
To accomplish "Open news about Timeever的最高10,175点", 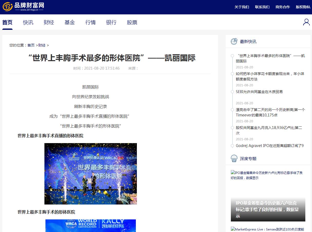I will pyautogui.click(x=270, y=112).
